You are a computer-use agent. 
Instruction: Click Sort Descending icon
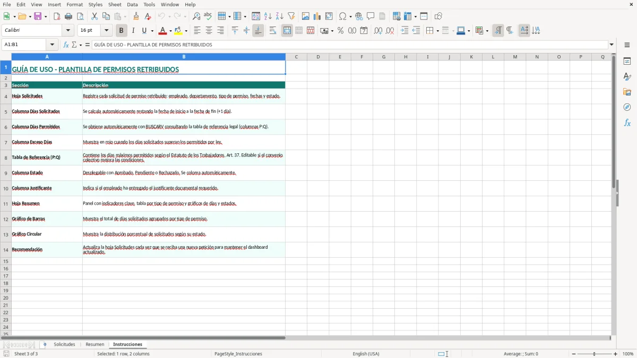(279, 16)
